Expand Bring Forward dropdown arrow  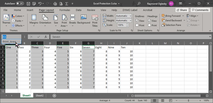(x=183, y=16)
